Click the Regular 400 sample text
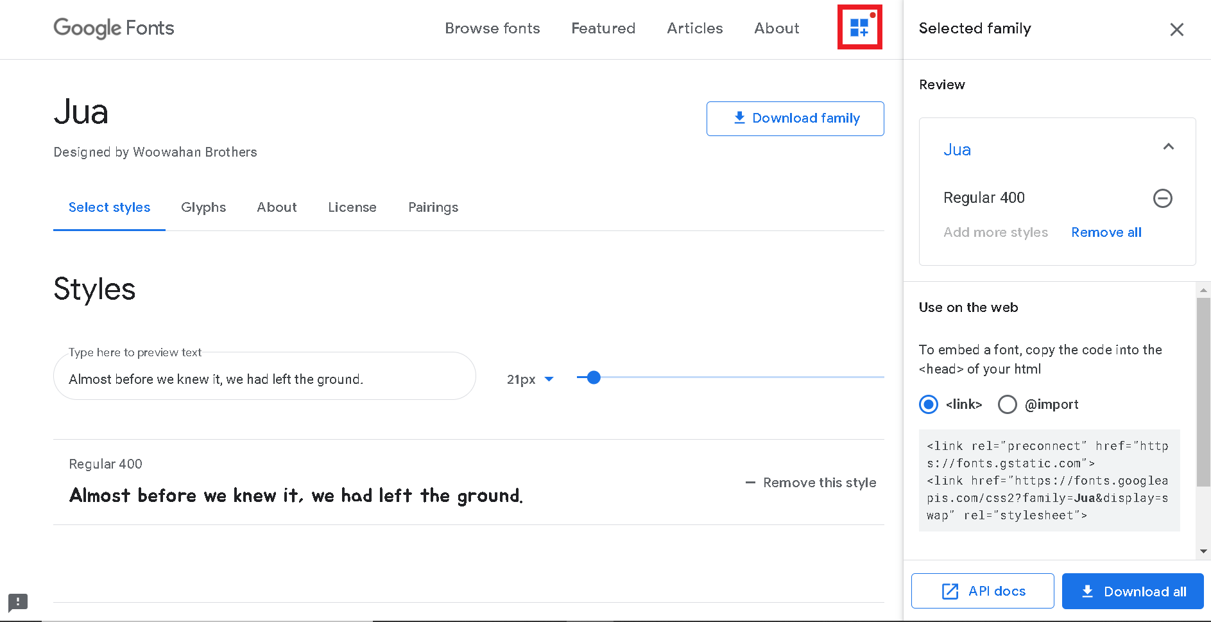Screen dimensions: 1211x622 click(x=296, y=496)
